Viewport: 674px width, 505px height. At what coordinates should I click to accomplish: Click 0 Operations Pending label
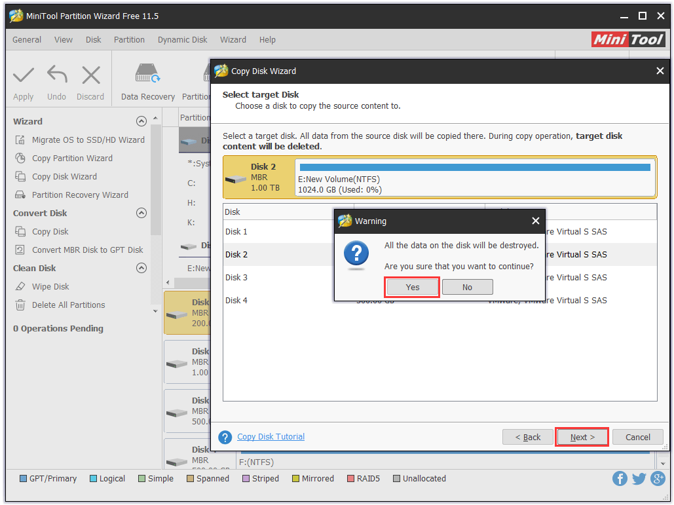click(x=58, y=328)
